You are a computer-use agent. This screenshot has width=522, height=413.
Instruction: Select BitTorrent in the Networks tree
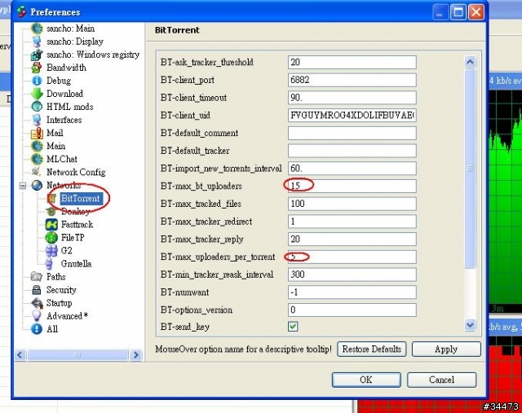[x=80, y=198]
